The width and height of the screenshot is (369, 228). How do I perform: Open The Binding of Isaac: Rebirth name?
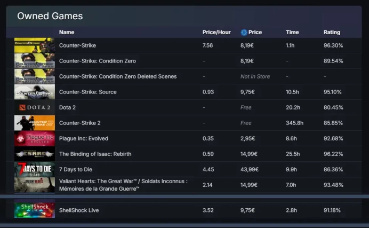pyautogui.click(x=95, y=154)
